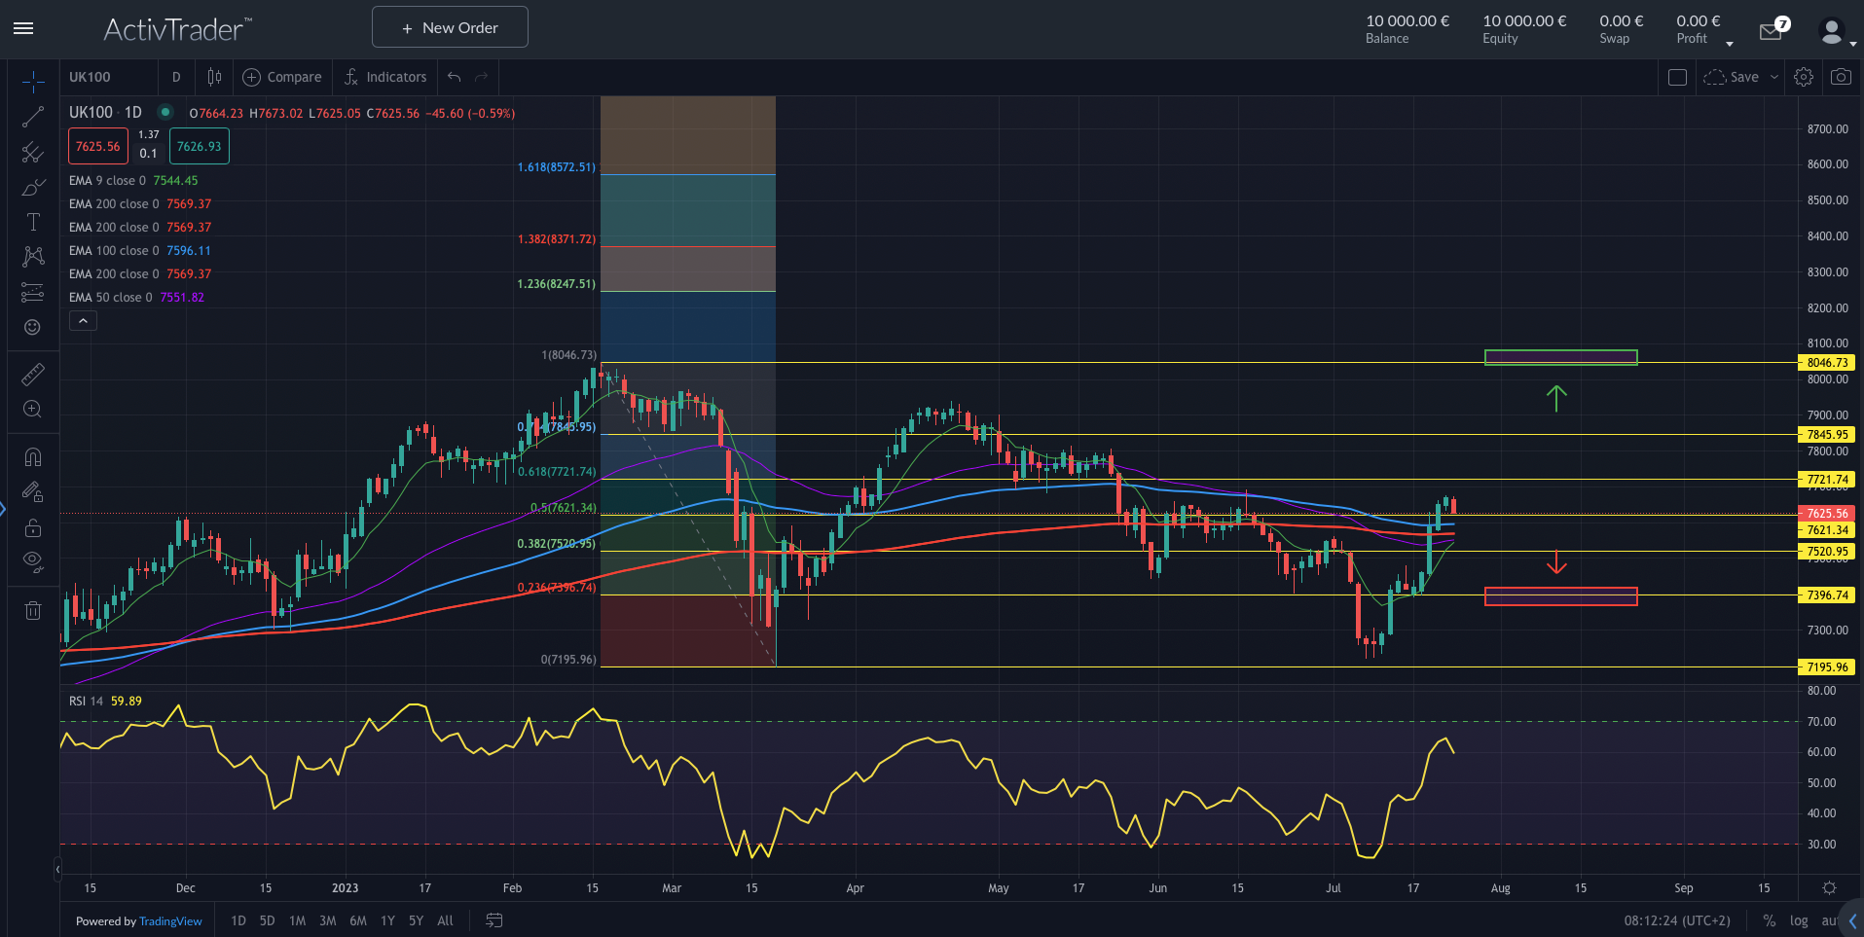This screenshot has height=937, width=1864.
Task: Toggle hide all drawings eye icon
Action: pos(33,560)
